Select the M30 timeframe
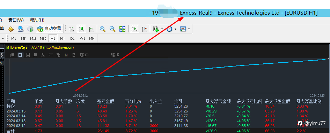This screenshot has width=330, height=133. tap(43, 38)
